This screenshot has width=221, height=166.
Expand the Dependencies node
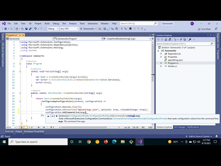point(161,54)
